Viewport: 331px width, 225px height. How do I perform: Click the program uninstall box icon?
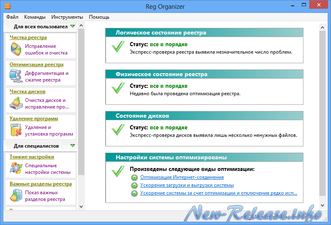point(16,130)
